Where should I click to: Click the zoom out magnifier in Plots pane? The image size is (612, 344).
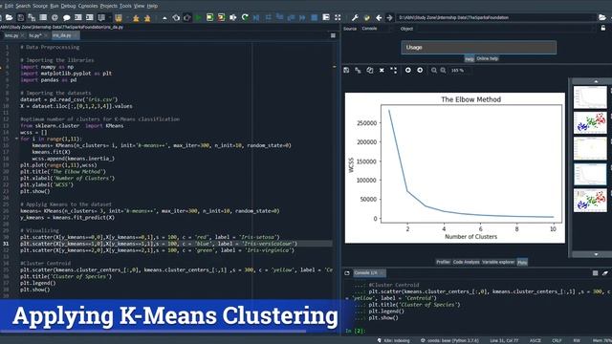click(433, 70)
